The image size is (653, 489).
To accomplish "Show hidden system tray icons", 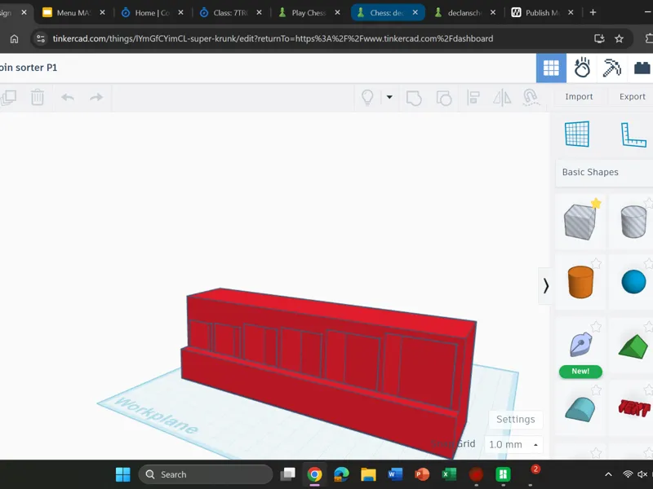I will (608, 474).
